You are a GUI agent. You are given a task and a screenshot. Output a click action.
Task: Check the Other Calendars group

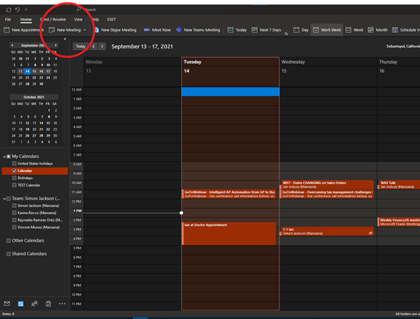pyautogui.click(x=9, y=240)
